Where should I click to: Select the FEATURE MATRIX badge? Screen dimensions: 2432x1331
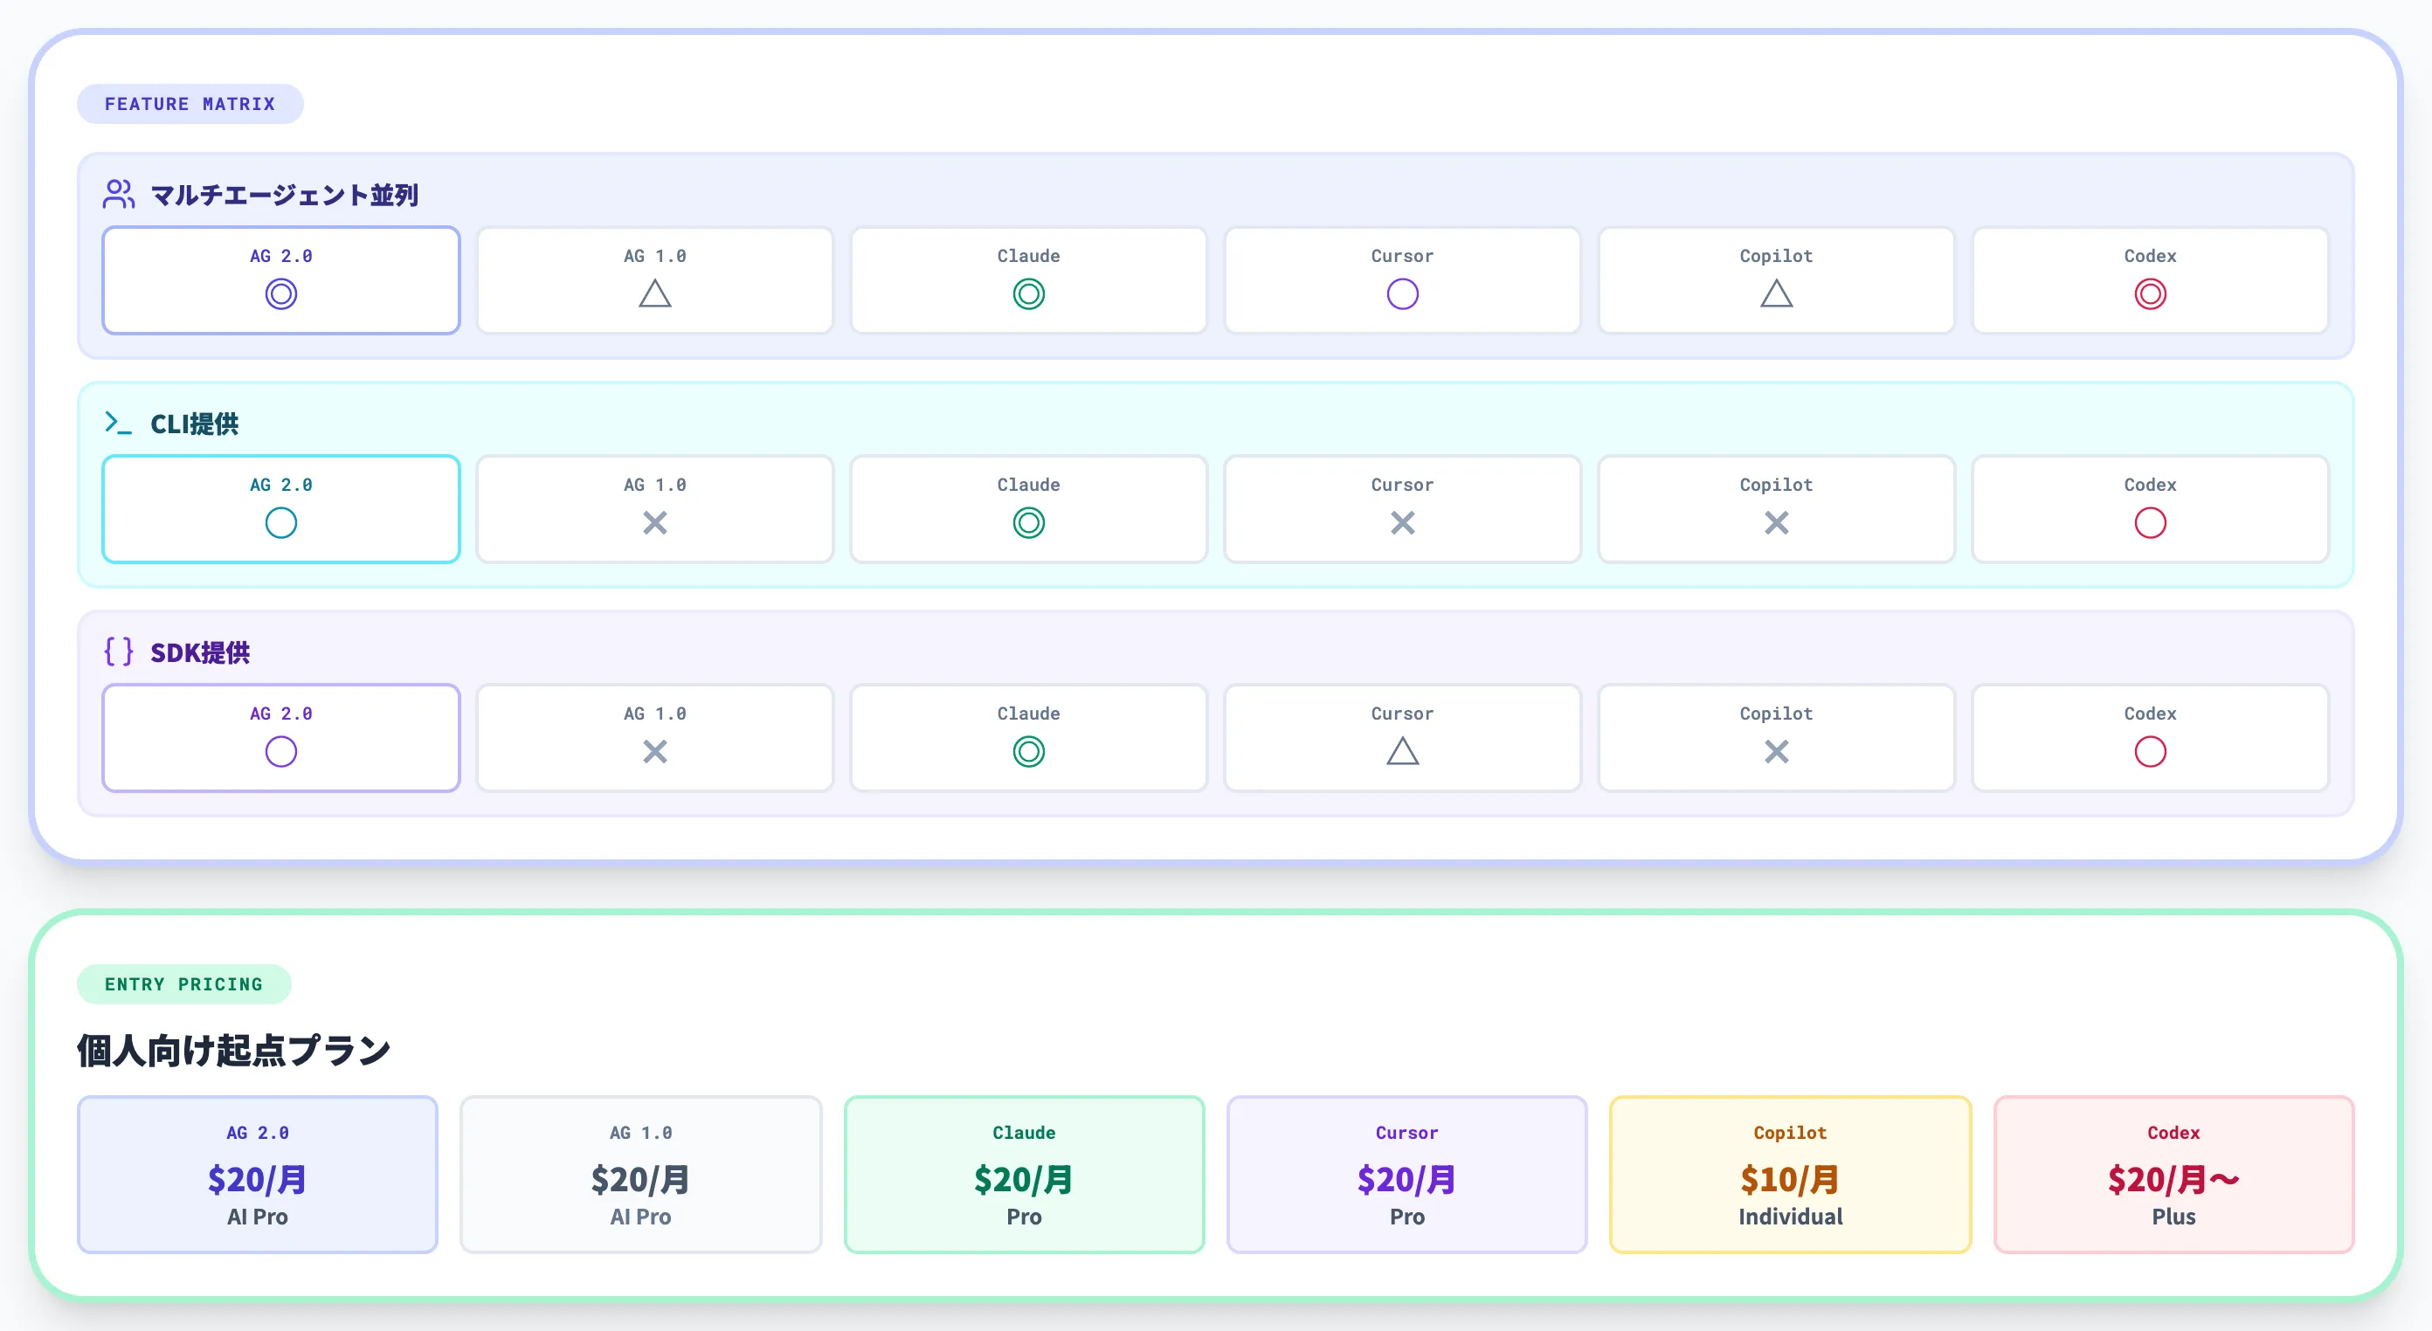(x=190, y=104)
